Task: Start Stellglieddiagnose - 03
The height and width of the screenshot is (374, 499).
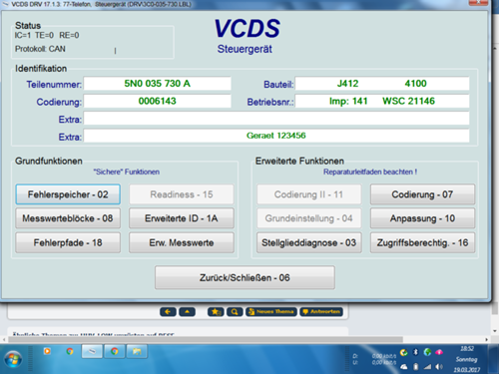Action: tap(309, 242)
